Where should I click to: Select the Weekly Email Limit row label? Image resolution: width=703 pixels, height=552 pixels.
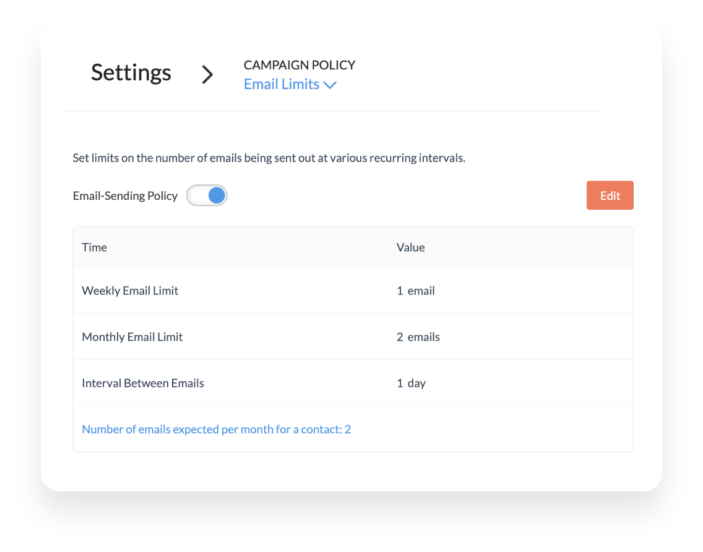[x=130, y=291]
